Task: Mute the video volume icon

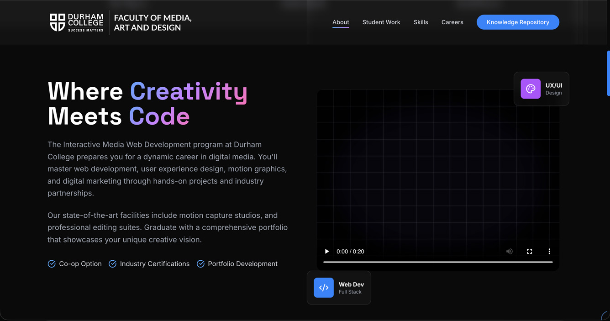Action: point(510,252)
